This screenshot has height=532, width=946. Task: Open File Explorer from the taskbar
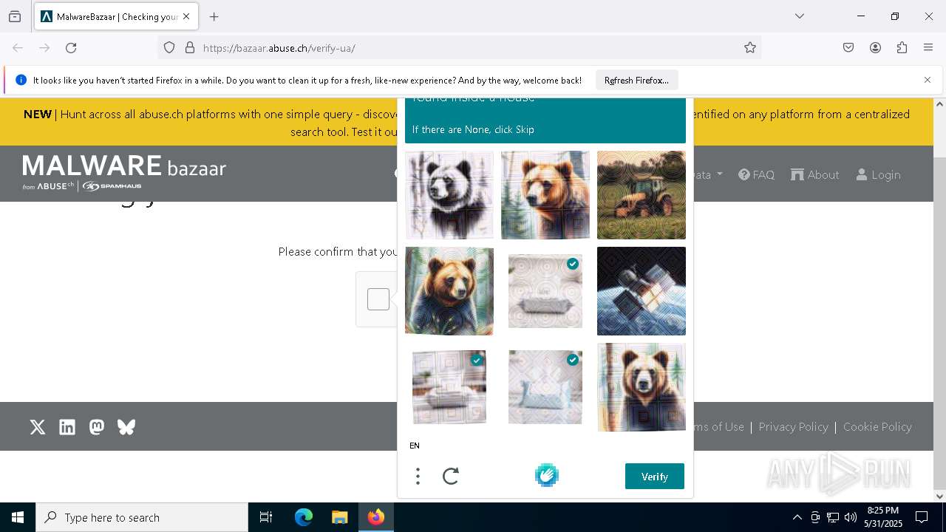point(340,517)
